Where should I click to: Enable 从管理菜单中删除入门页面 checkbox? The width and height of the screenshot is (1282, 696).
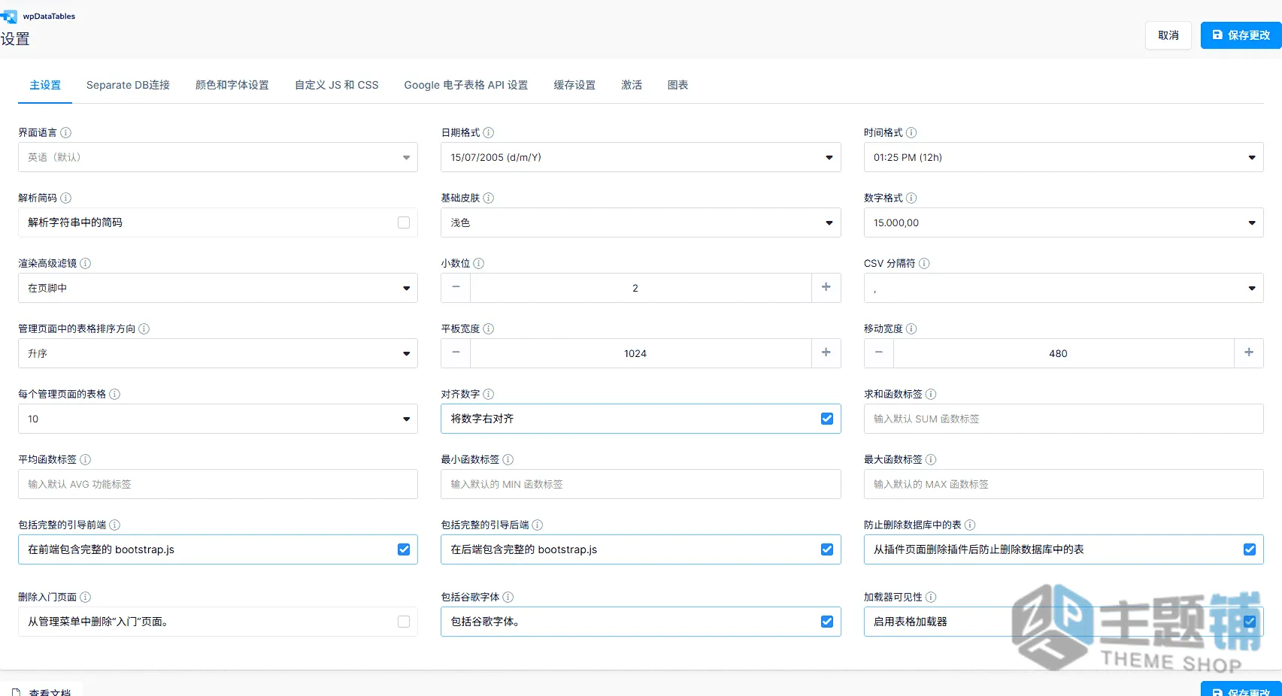pos(404,622)
